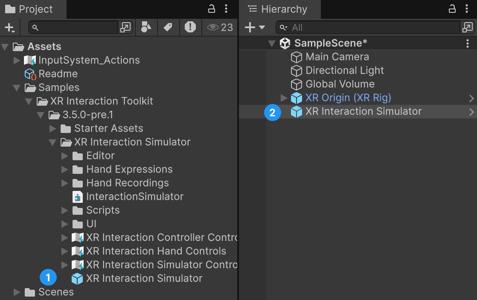
Task: Select the InputSystem_Actions asset icon
Action: tap(30, 60)
